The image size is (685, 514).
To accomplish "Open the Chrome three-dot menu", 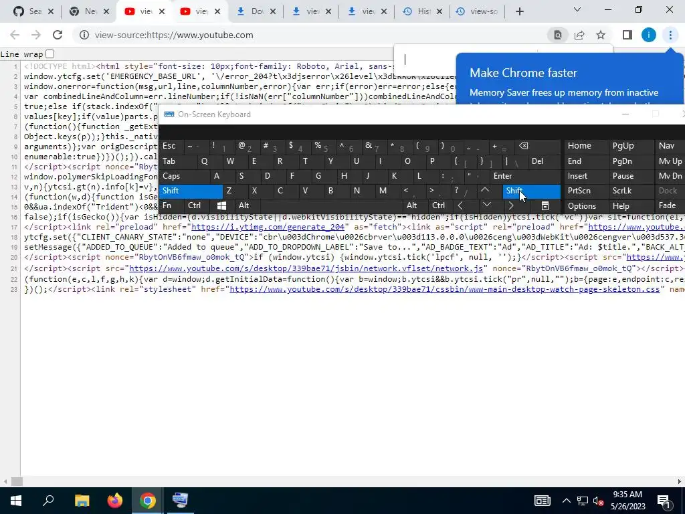I will coord(670,35).
